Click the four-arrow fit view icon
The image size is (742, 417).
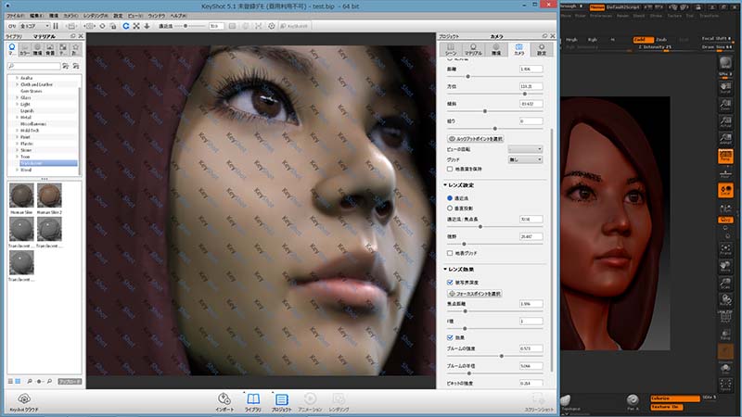136,26
